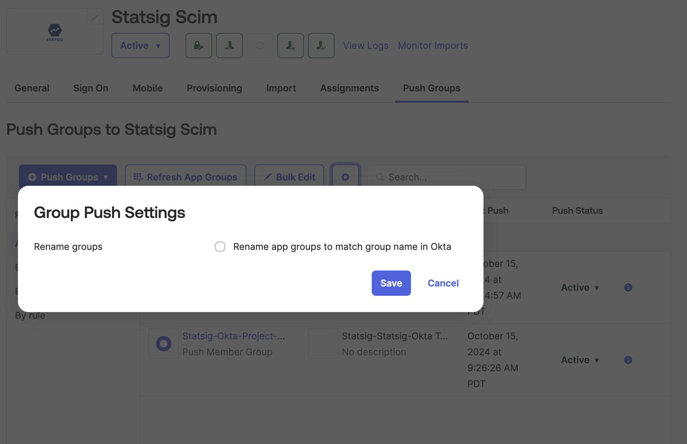Screen dimensions: 687x444
Task: Switch to the Provisioning tab
Action: (x=214, y=88)
